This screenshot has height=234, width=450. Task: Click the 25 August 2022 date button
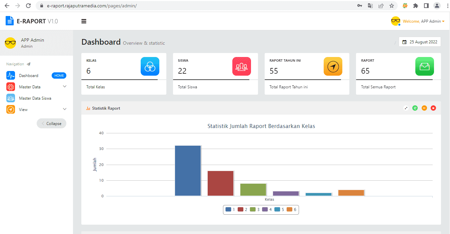pos(420,42)
